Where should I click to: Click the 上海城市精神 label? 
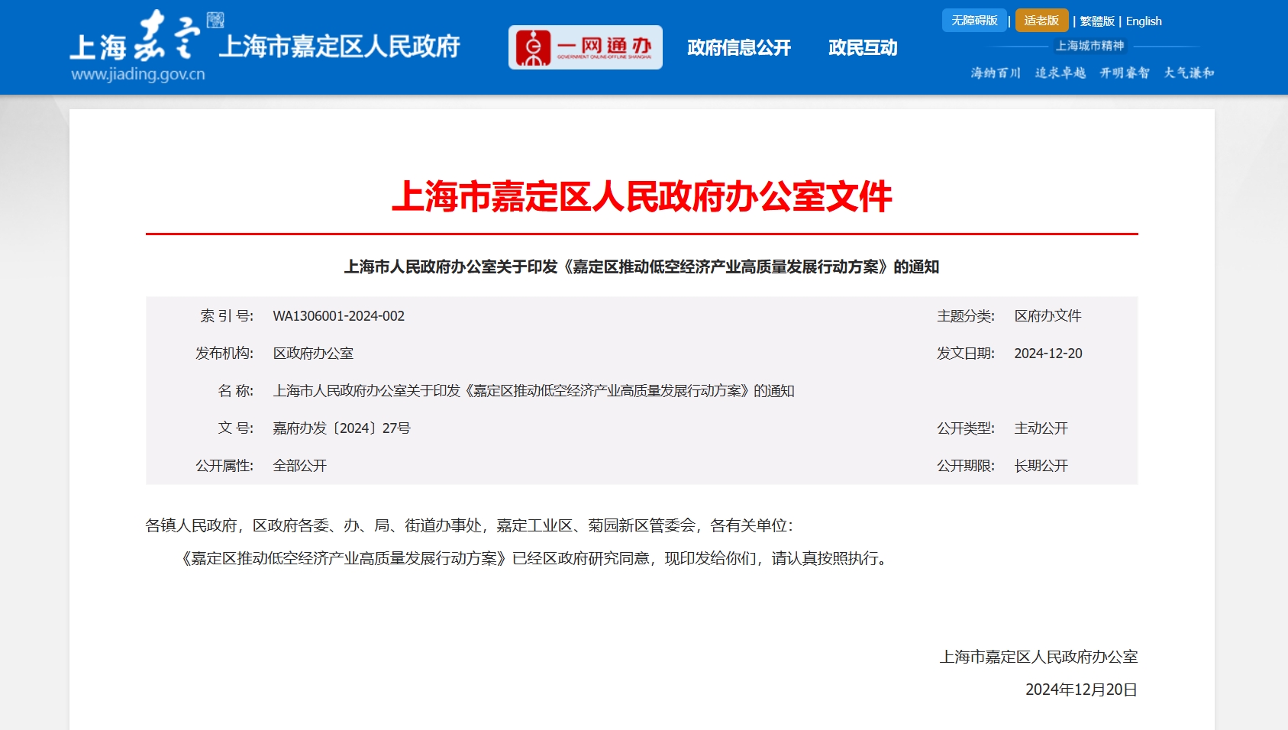1090,46
